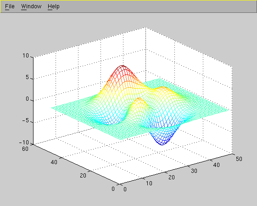257x206 pixels.
Task: Open the Help menu
Action: point(53,6)
